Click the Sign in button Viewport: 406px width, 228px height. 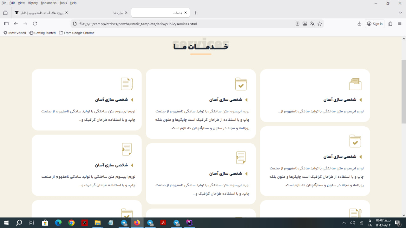point(375,23)
